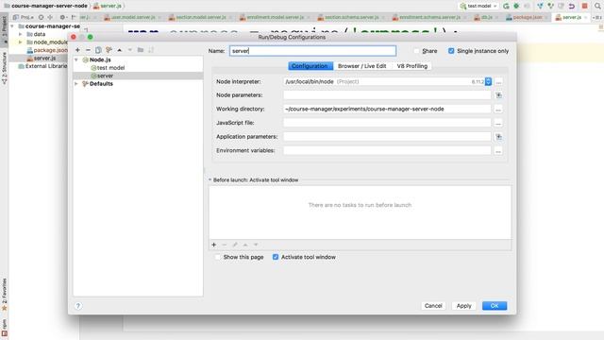The height and width of the screenshot is (340, 604).
Task: Click the Application parameters input field
Action: [x=387, y=137]
